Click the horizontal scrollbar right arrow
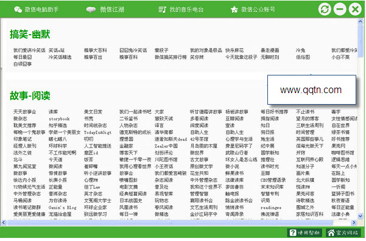Viewport: 366px width, 241px height. 354,223
